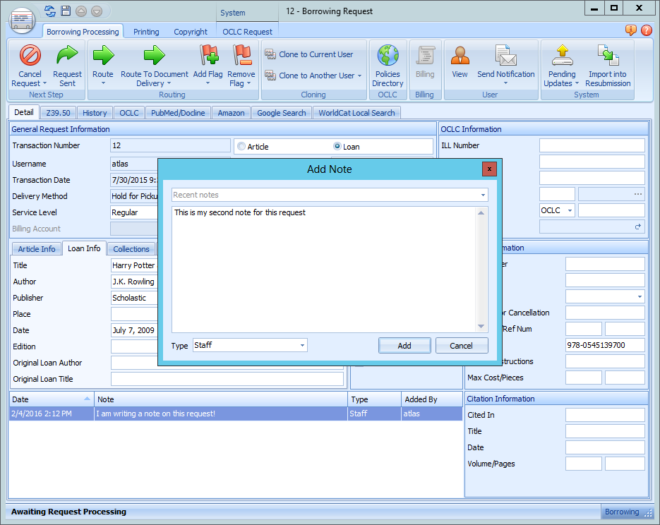660x525 pixels.
Task: Select the Loan radio button
Action: tap(337, 147)
